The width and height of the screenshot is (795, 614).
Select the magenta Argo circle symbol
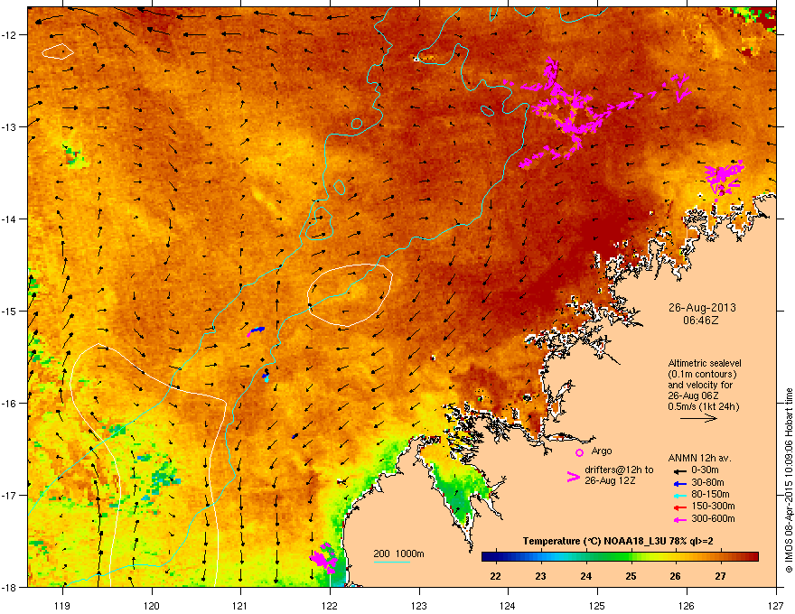[x=579, y=452]
